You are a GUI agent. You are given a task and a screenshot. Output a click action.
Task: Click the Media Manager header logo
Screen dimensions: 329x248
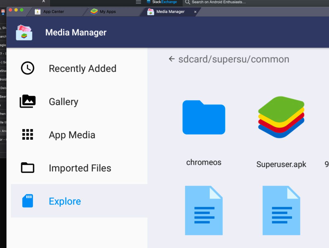point(24,32)
